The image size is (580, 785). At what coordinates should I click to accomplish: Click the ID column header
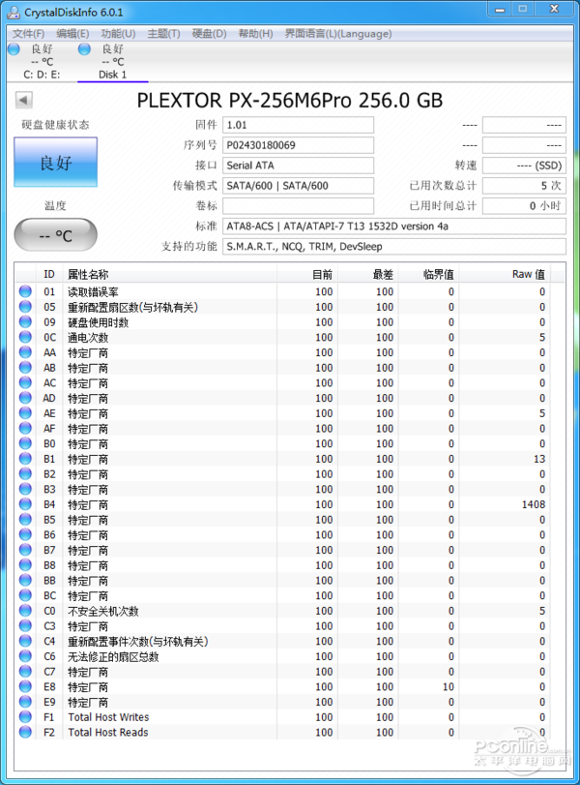pos(49,274)
